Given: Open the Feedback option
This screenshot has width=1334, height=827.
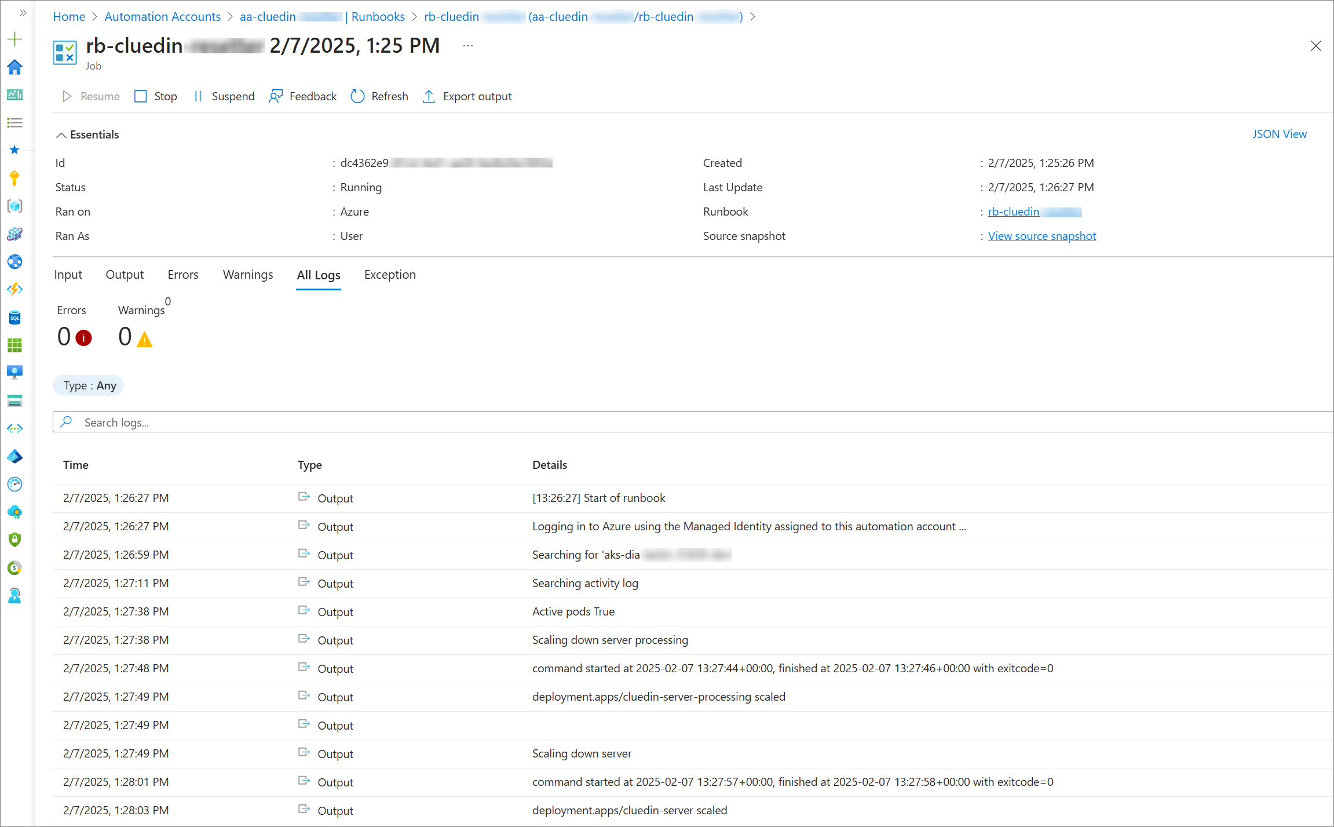Looking at the screenshot, I should click(302, 96).
